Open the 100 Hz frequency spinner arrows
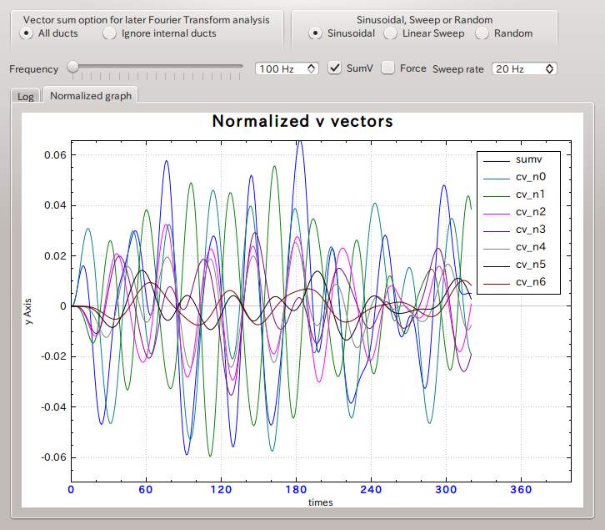The image size is (605, 530). click(x=312, y=68)
